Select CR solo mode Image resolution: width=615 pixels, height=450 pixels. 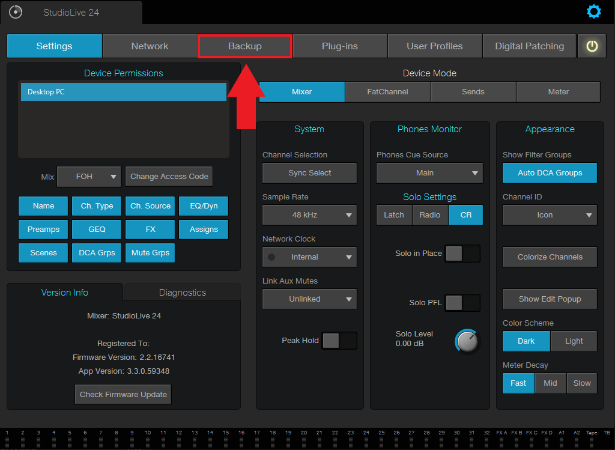click(x=465, y=215)
